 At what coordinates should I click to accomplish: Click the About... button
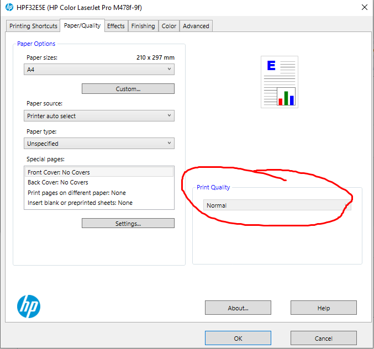click(238, 308)
